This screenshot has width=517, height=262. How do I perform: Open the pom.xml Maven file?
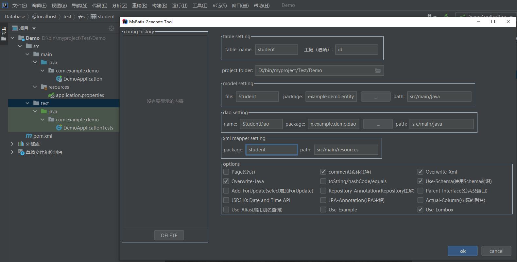(43, 136)
